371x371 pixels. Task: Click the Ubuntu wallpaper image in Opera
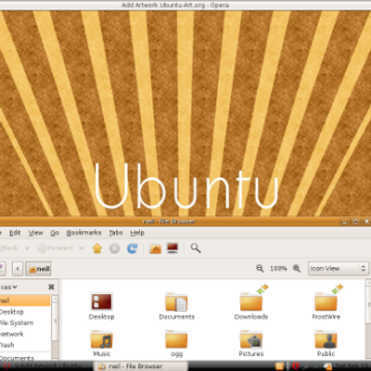coord(185,113)
